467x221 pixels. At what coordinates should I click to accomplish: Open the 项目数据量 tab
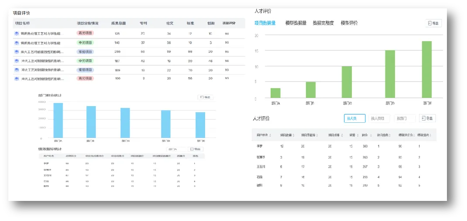click(x=265, y=23)
